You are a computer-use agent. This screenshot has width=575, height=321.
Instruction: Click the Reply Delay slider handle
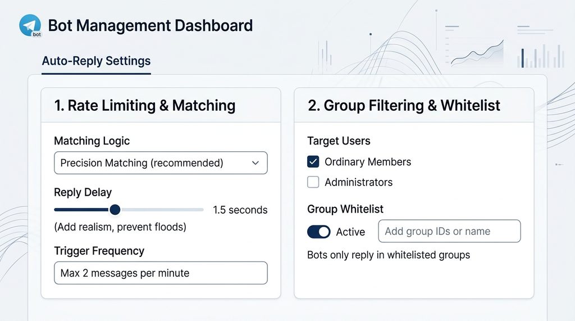click(115, 210)
